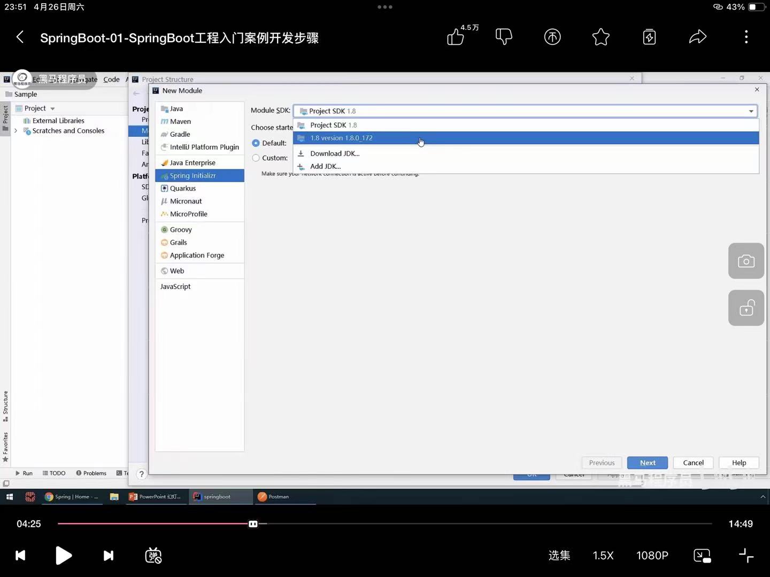Screen dimensions: 770x577
Task: Select Spring Initializr module type
Action: (199, 175)
